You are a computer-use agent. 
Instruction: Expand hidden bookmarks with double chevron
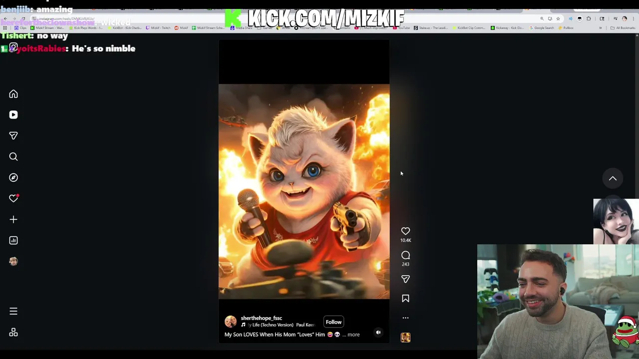pyautogui.click(x=601, y=28)
